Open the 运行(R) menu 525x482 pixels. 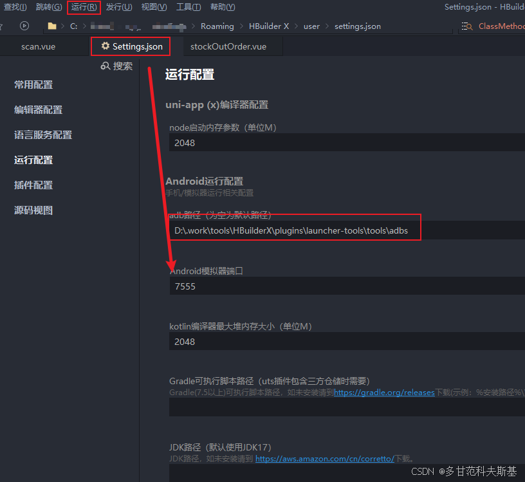pyautogui.click(x=85, y=7)
